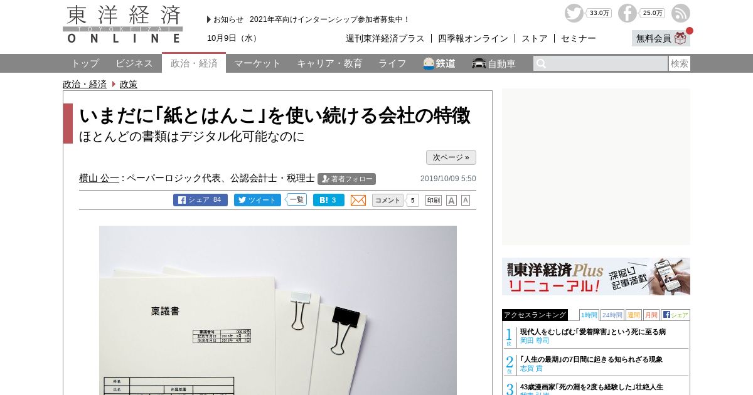The height and width of the screenshot is (395, 753).
Task: Switch ranking to Facebook シェア tab
Action: coord(675,315)
